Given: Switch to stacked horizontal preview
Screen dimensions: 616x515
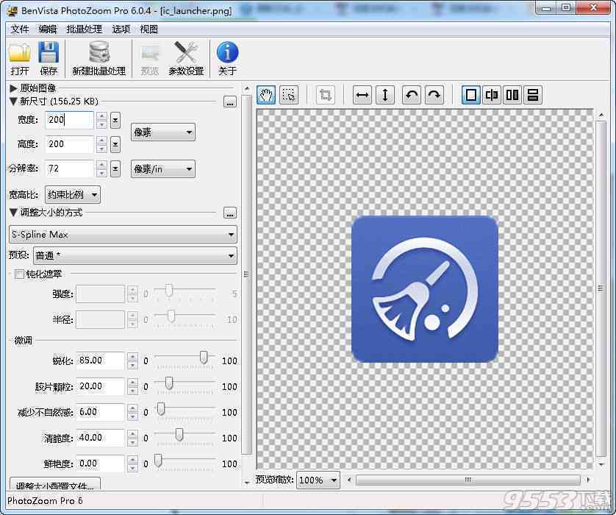Looking at the screenshot, I should [x=533, y=95].
